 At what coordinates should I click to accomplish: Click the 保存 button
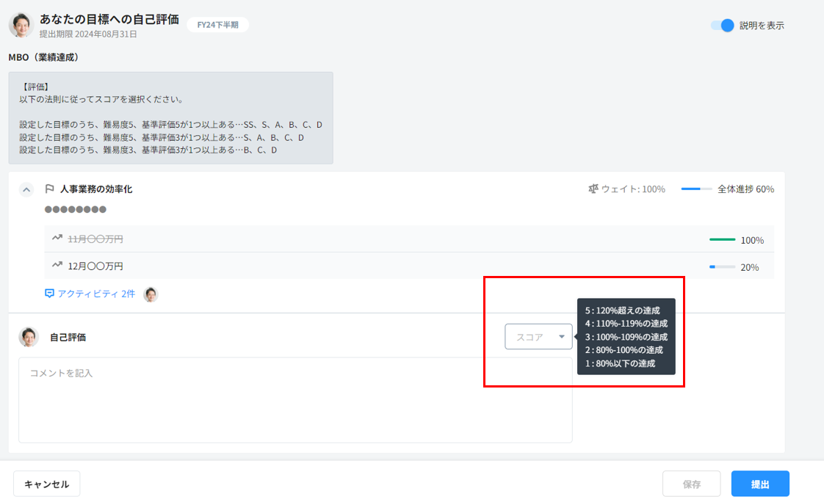691,484
